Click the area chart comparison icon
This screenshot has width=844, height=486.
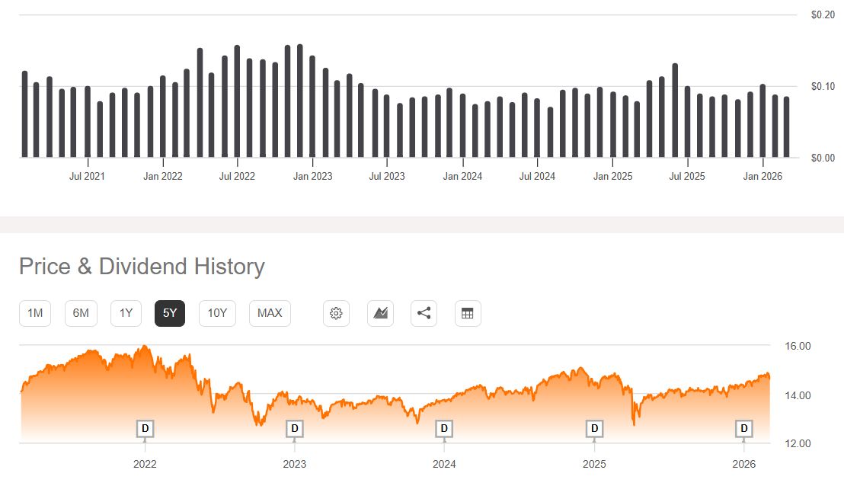(380, 313)
